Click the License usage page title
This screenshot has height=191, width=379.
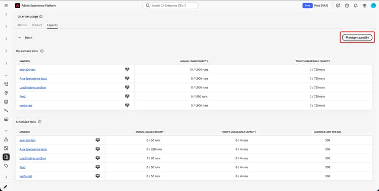(28, 17)
